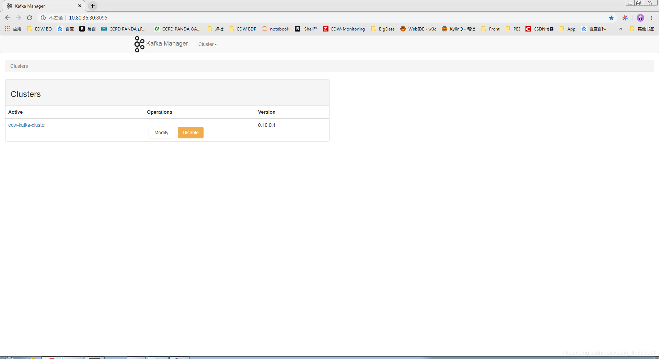The height and width of the screenshot is (359, 659).
Task: Open the apps shortcut in bookmarks bar
Action: tap(13, 29)
